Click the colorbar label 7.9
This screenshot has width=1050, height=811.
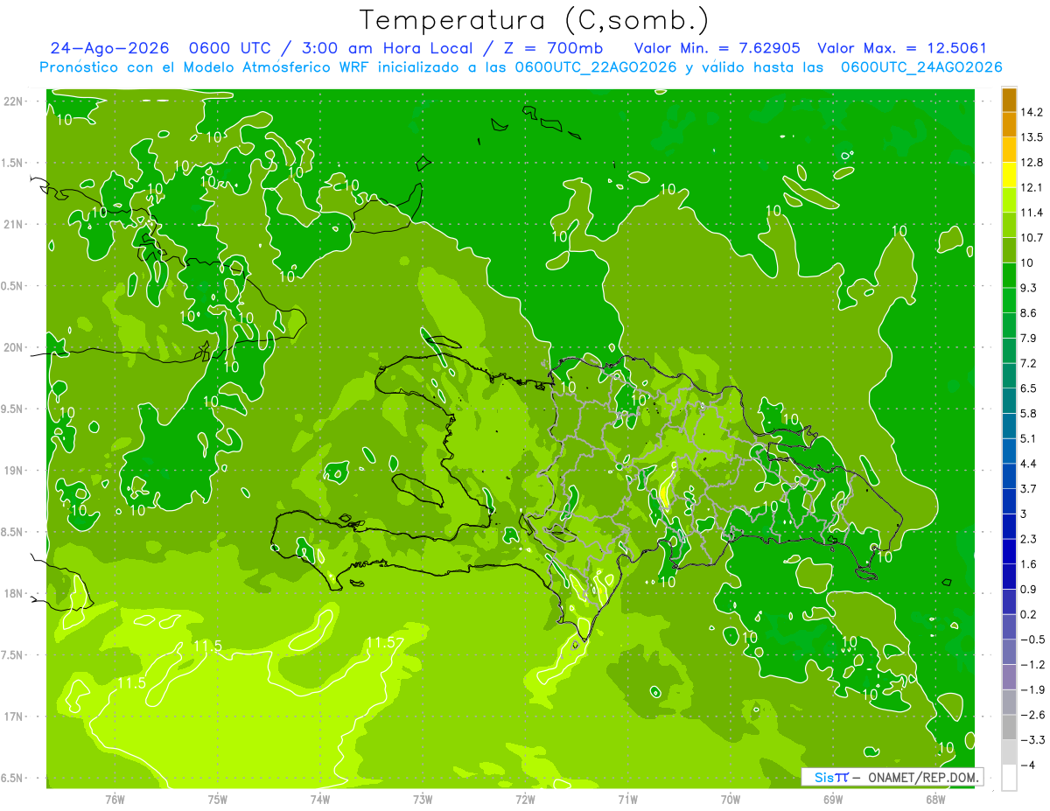click(x=1029, y=339)
